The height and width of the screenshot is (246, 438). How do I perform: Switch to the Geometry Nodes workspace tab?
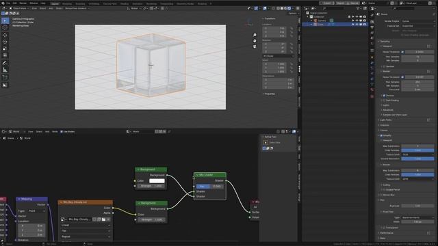[185, 3]
